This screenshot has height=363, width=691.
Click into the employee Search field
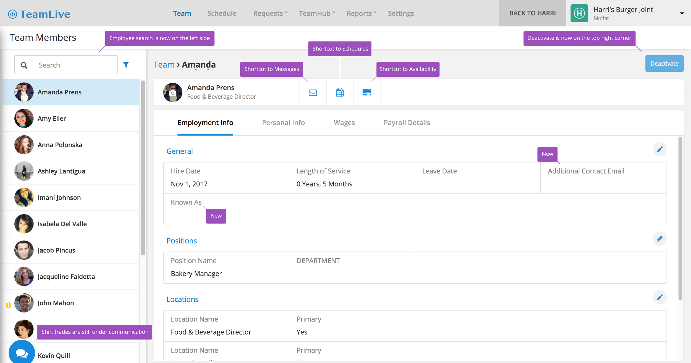click(66, 65)
